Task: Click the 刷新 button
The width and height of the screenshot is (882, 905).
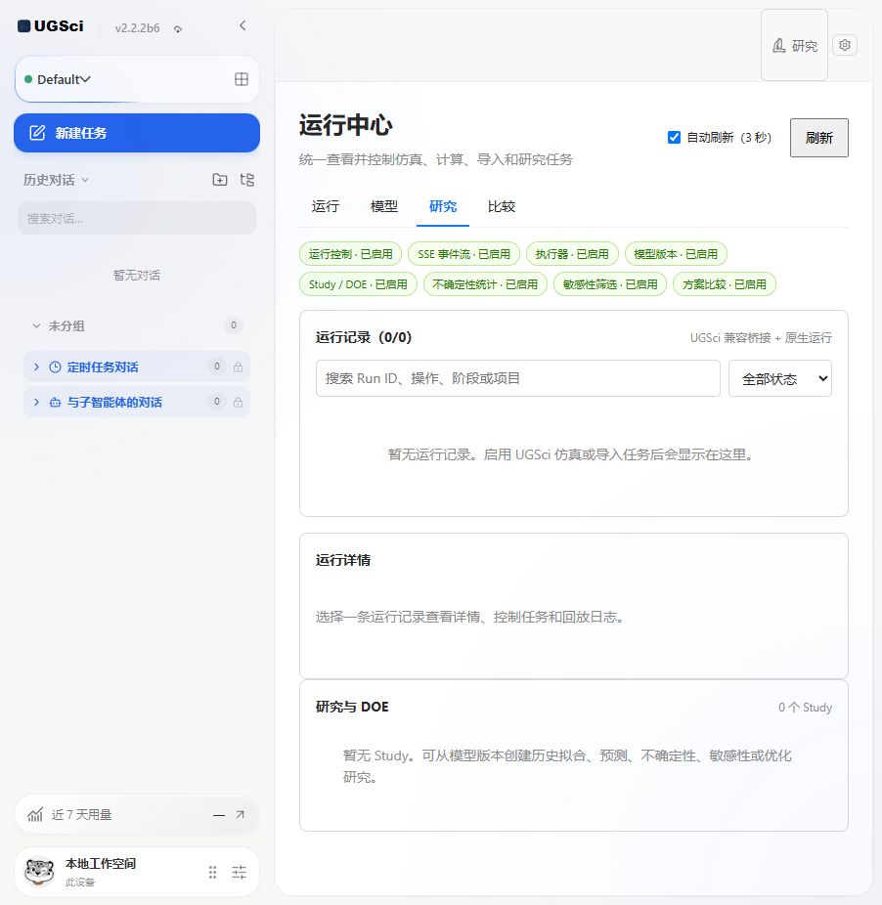Action: [x=819, y=138]
